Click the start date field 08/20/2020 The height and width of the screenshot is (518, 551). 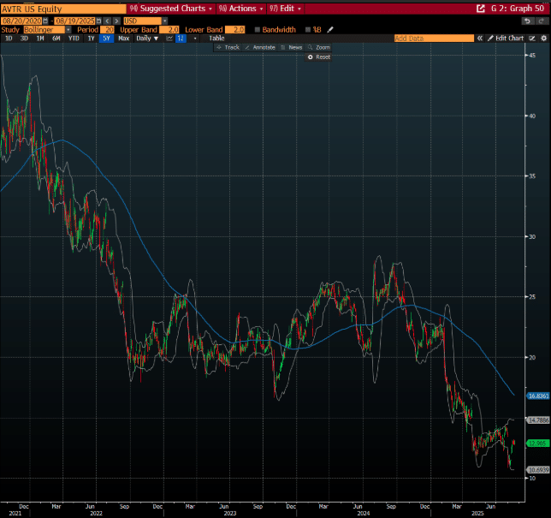tap(21, 21)
